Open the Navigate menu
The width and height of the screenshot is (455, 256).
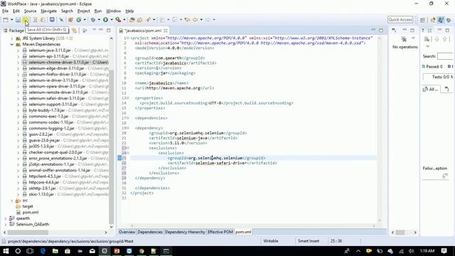[49, 11]
